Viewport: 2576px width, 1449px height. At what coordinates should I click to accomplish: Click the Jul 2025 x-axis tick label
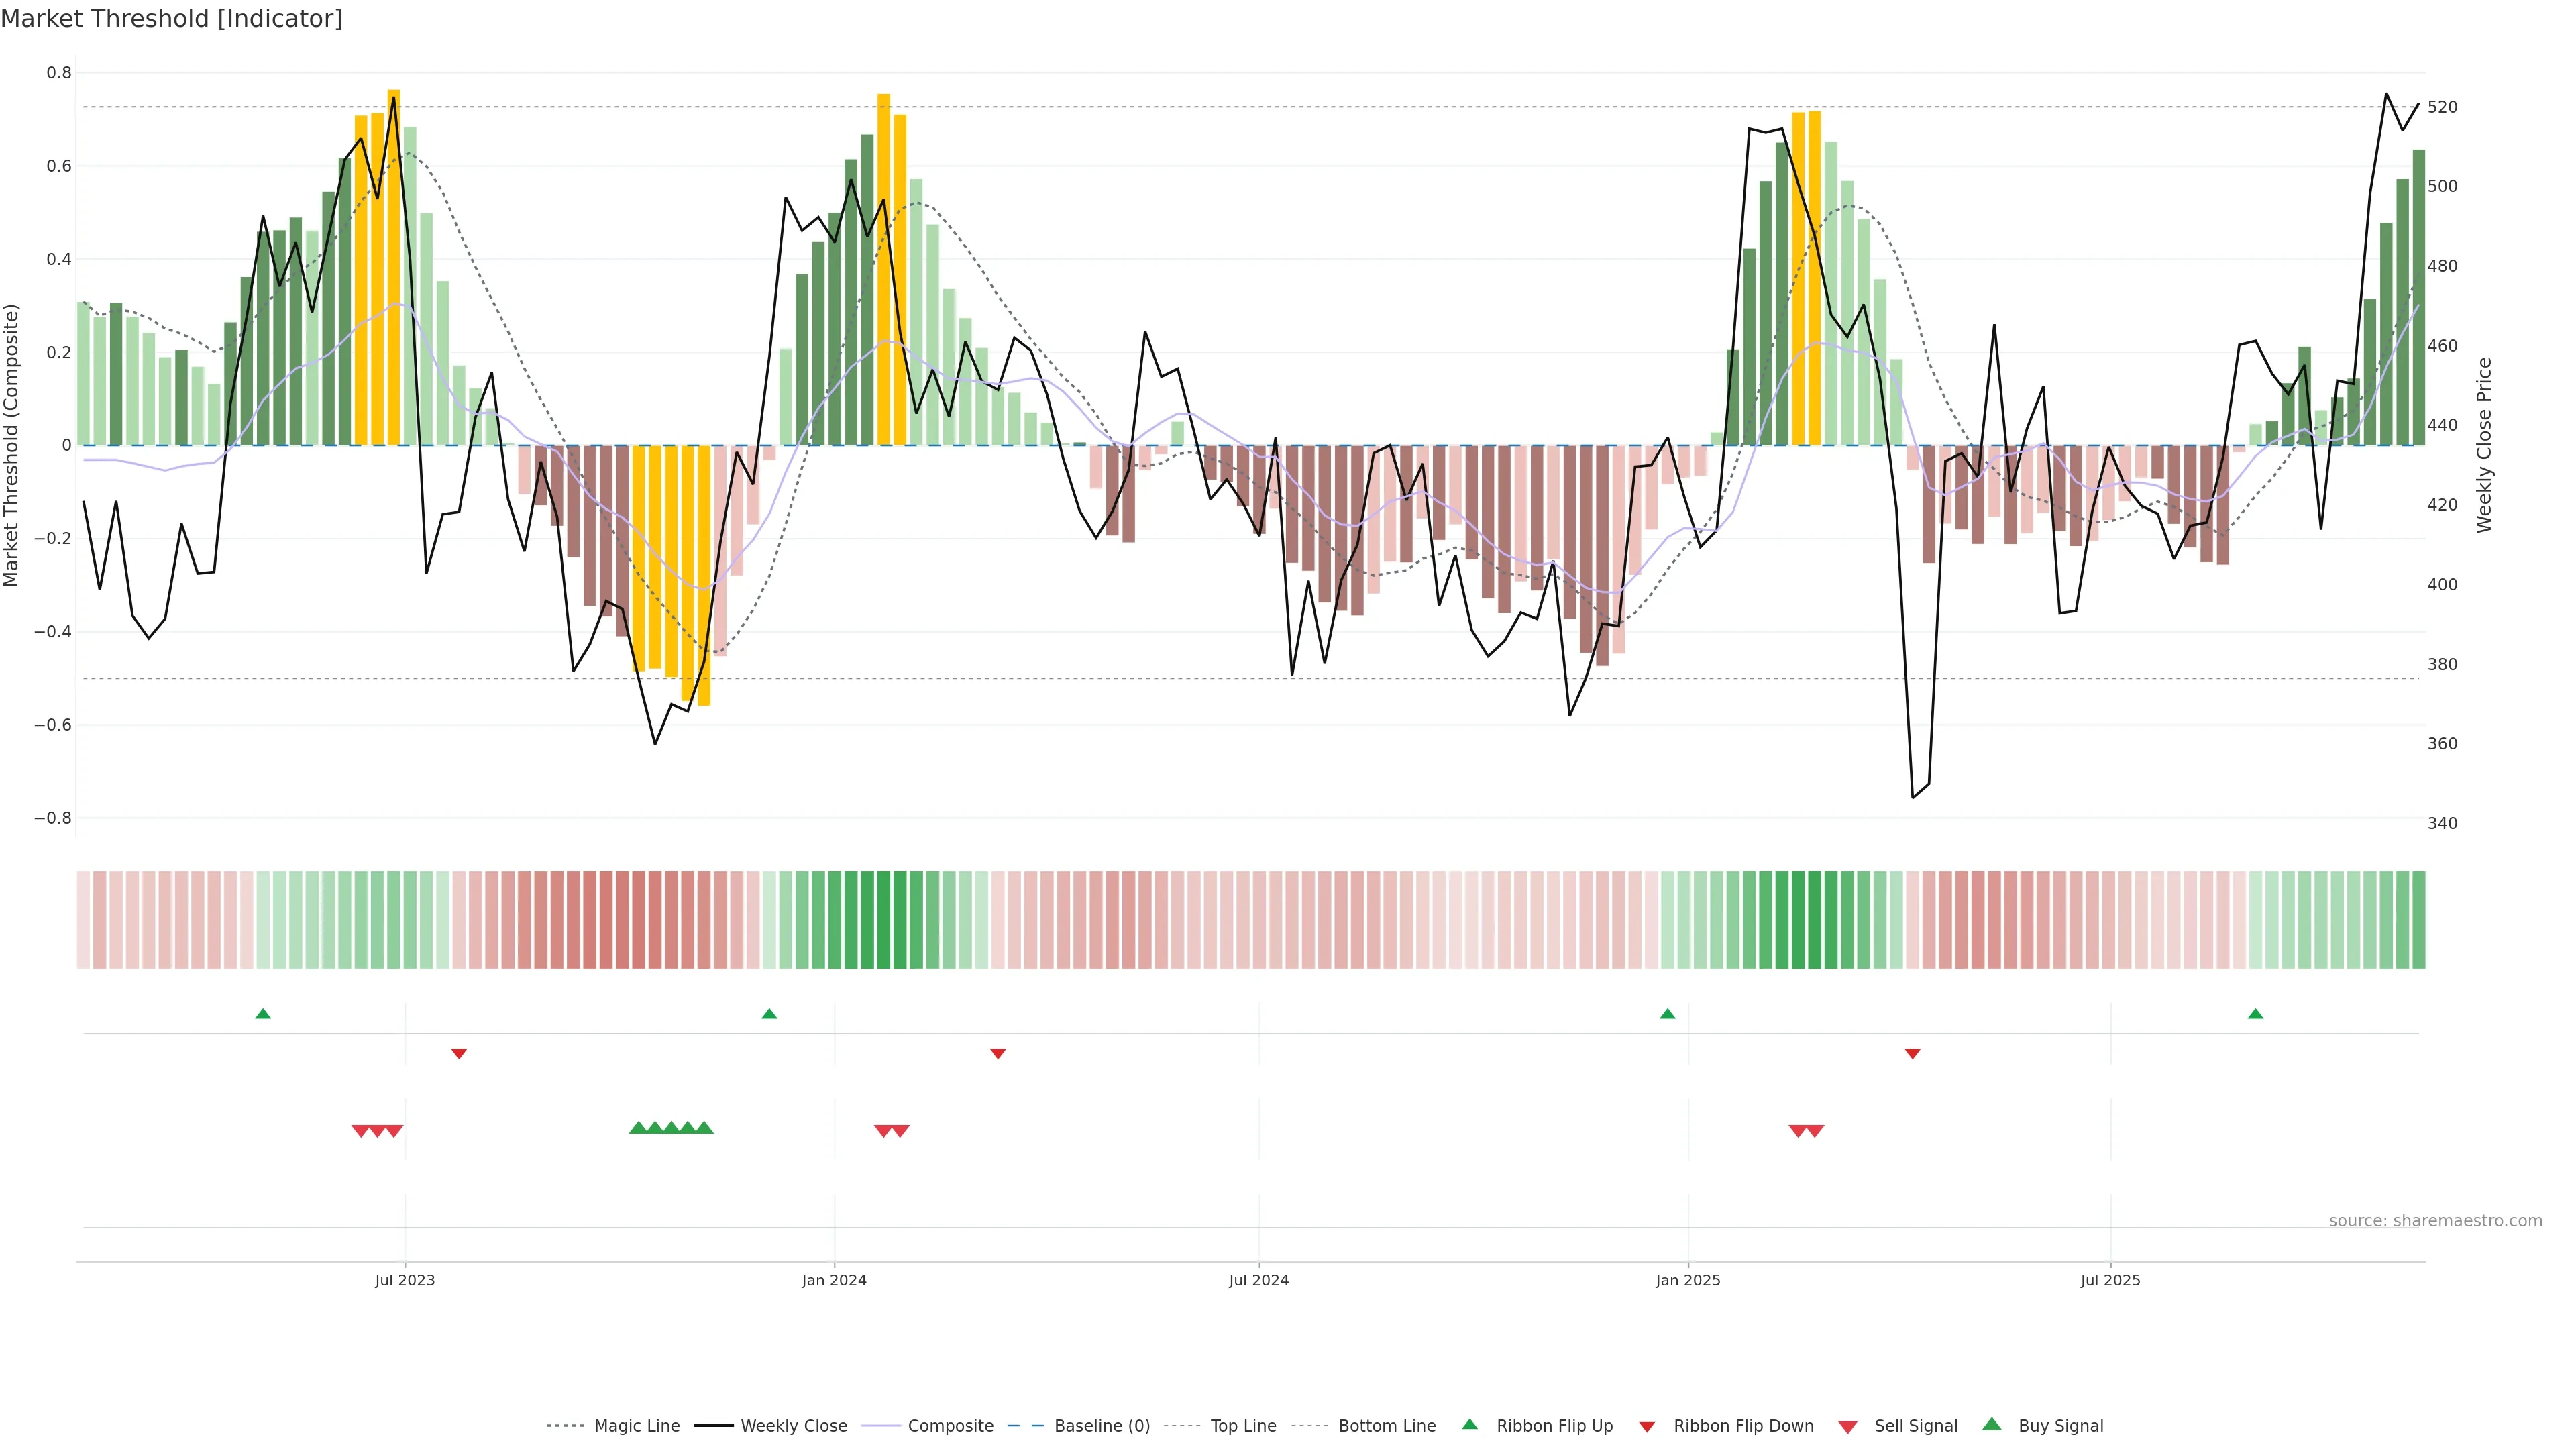[x=2110, y=1280]
